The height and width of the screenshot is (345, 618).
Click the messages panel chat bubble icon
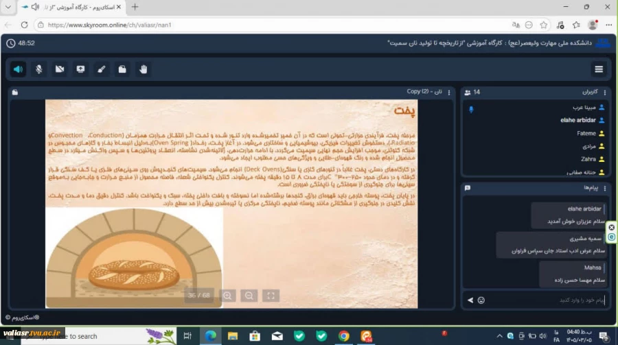(468, 188)
